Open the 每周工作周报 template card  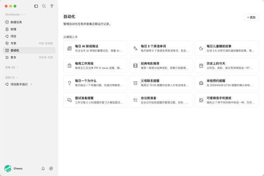click(95, 66)
